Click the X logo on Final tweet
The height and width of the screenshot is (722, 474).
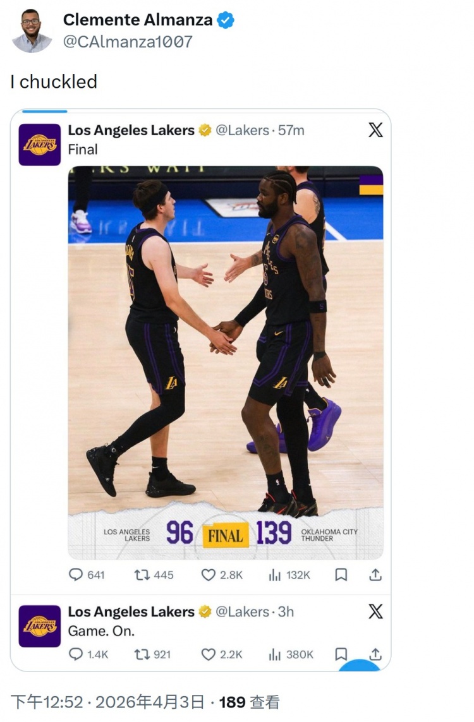(375, 130)
